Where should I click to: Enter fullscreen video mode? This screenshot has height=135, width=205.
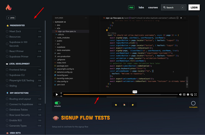pyautogui.click(x=196, y=94)
